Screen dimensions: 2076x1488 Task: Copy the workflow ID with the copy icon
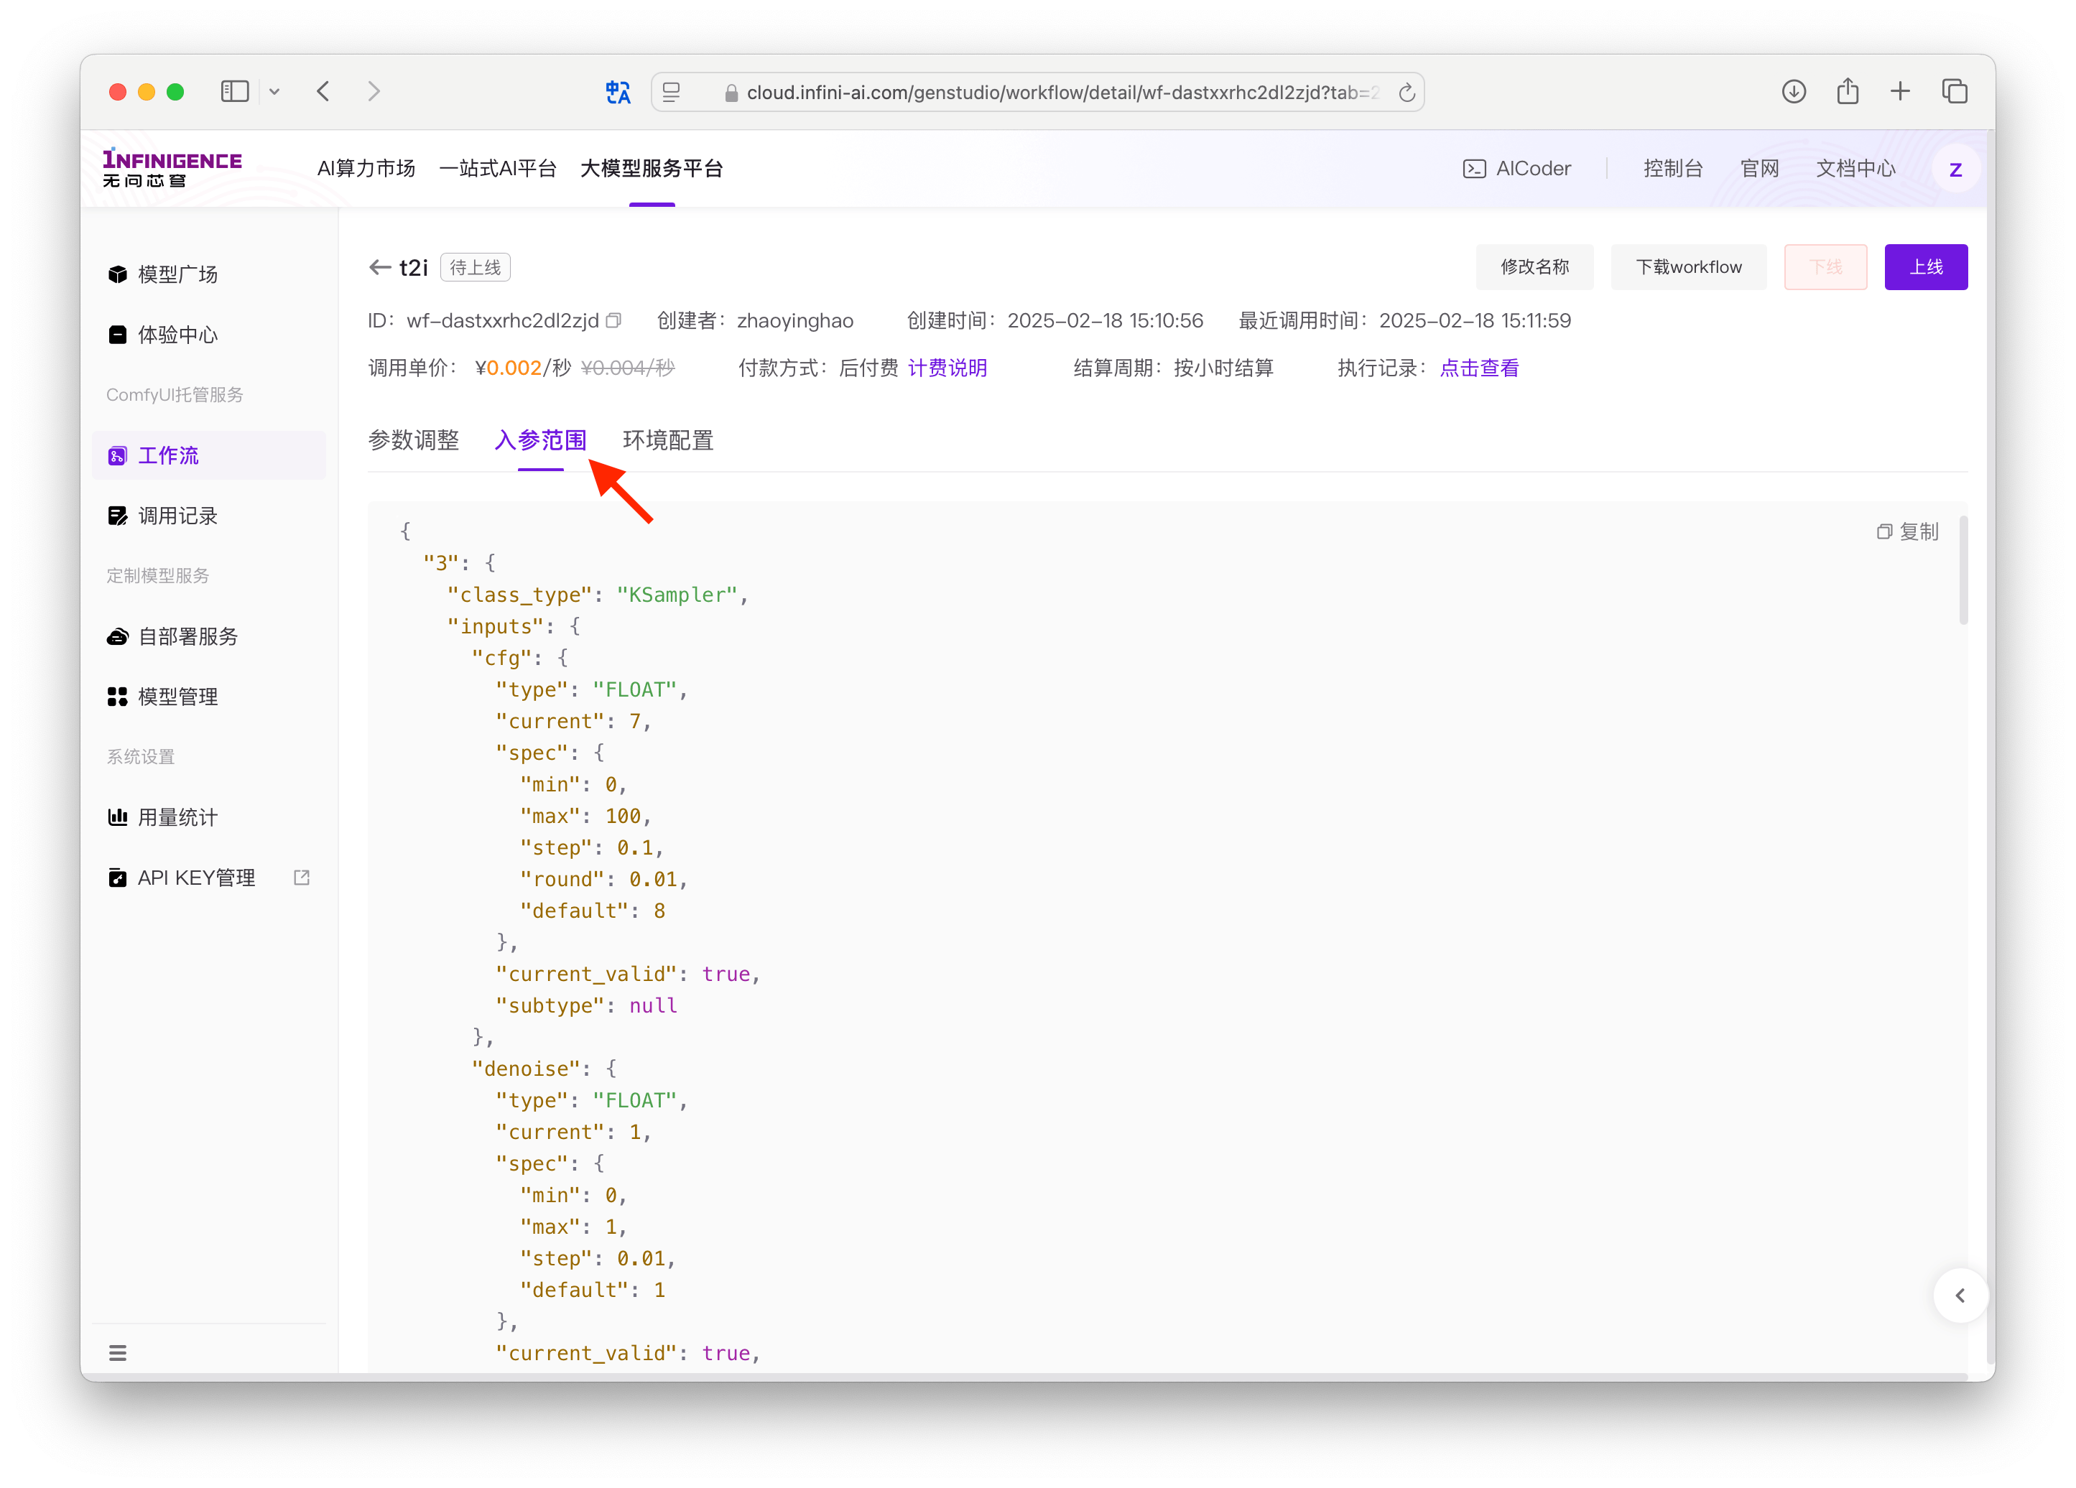[614, 320]
